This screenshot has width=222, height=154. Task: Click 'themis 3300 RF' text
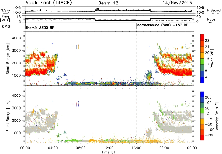[40, 28]
